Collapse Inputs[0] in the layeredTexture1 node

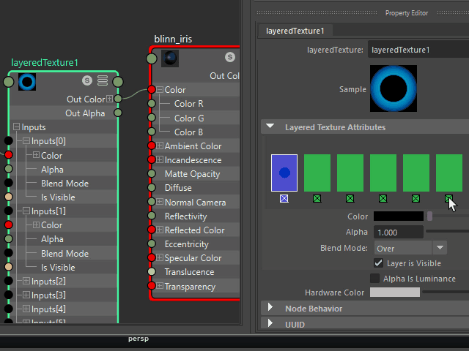pyautogui.click(x=26, y=141)
